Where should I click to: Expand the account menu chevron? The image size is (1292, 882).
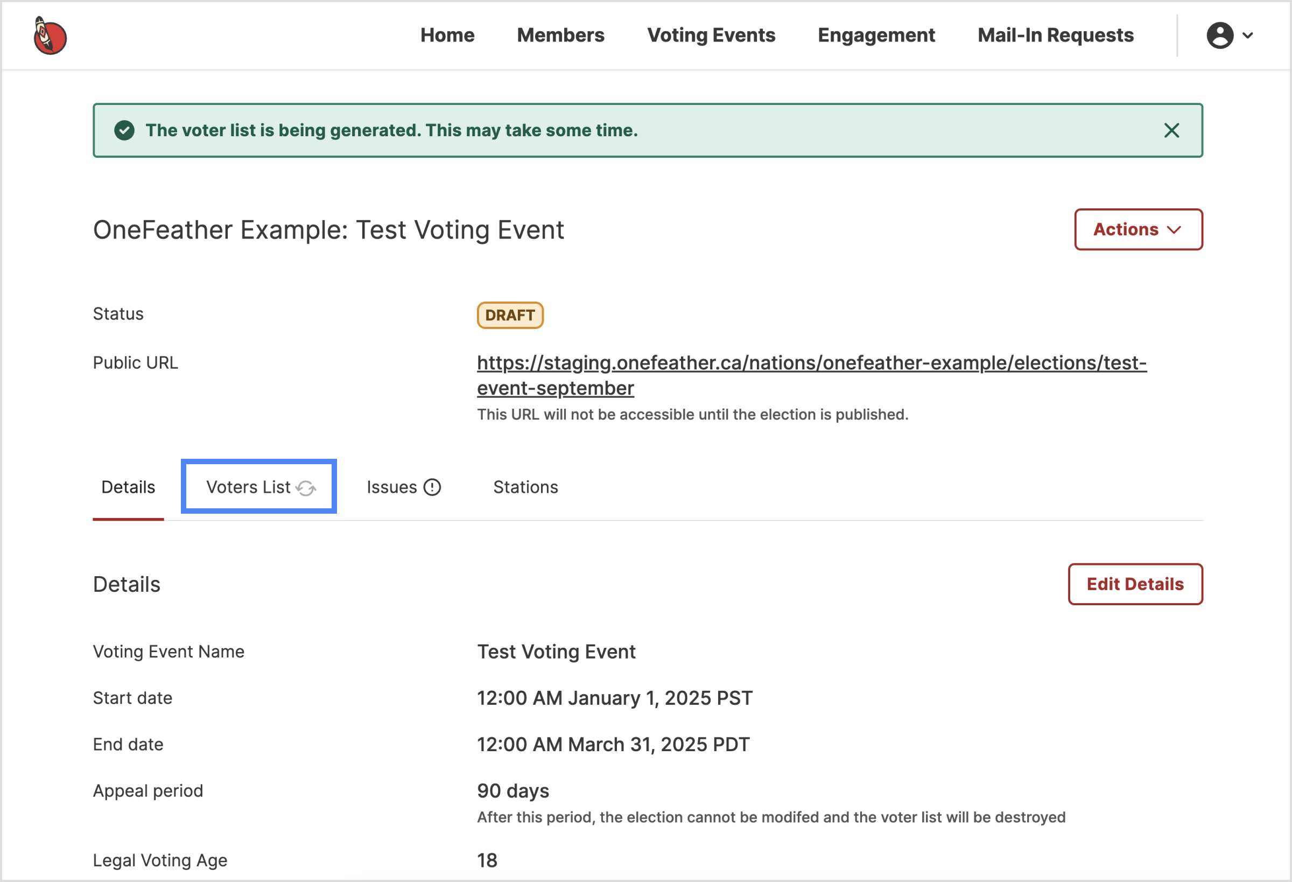click(1247, 36)
